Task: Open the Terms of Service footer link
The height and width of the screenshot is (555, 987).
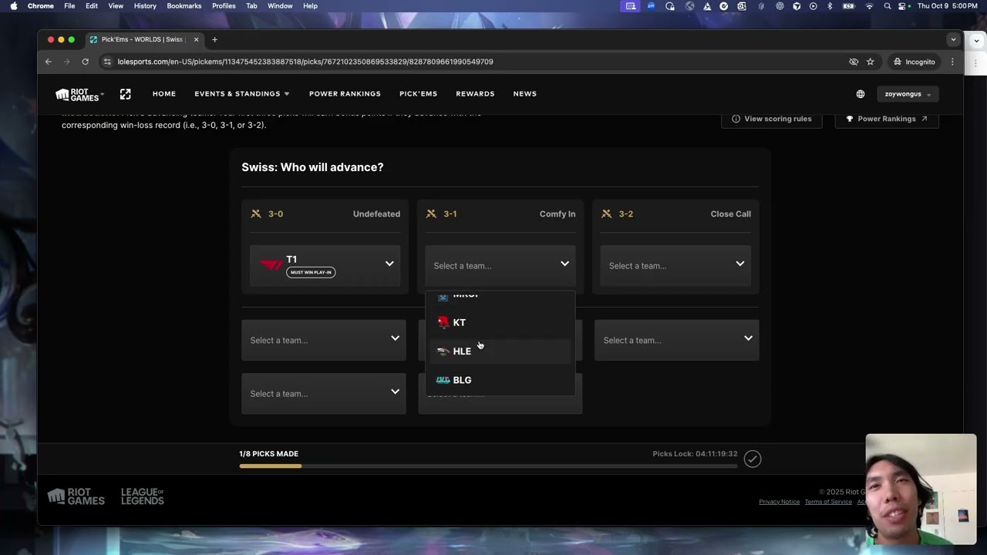Action: click(x=828, y=502)
